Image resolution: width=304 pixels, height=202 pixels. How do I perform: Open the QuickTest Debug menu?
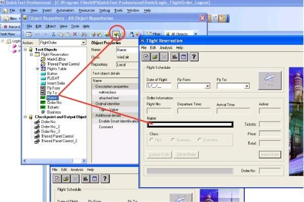pyautogui.click(x=105, y=11)
